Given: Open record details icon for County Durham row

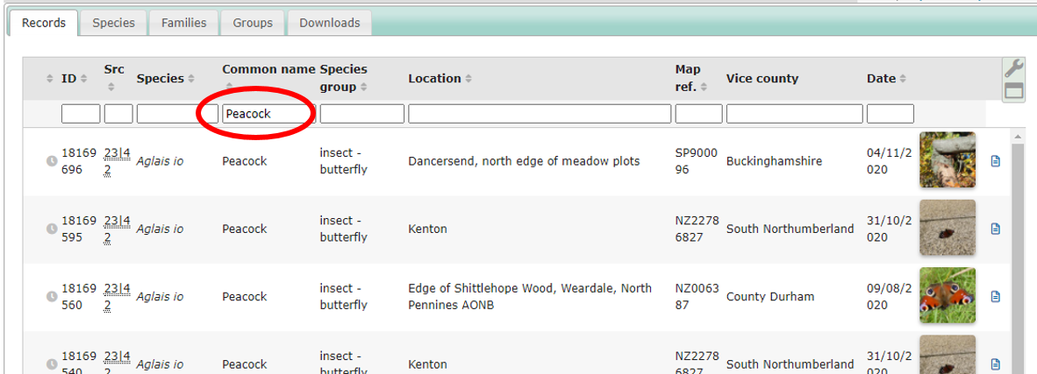Looking at the screenshot, I should pos(995,297).
